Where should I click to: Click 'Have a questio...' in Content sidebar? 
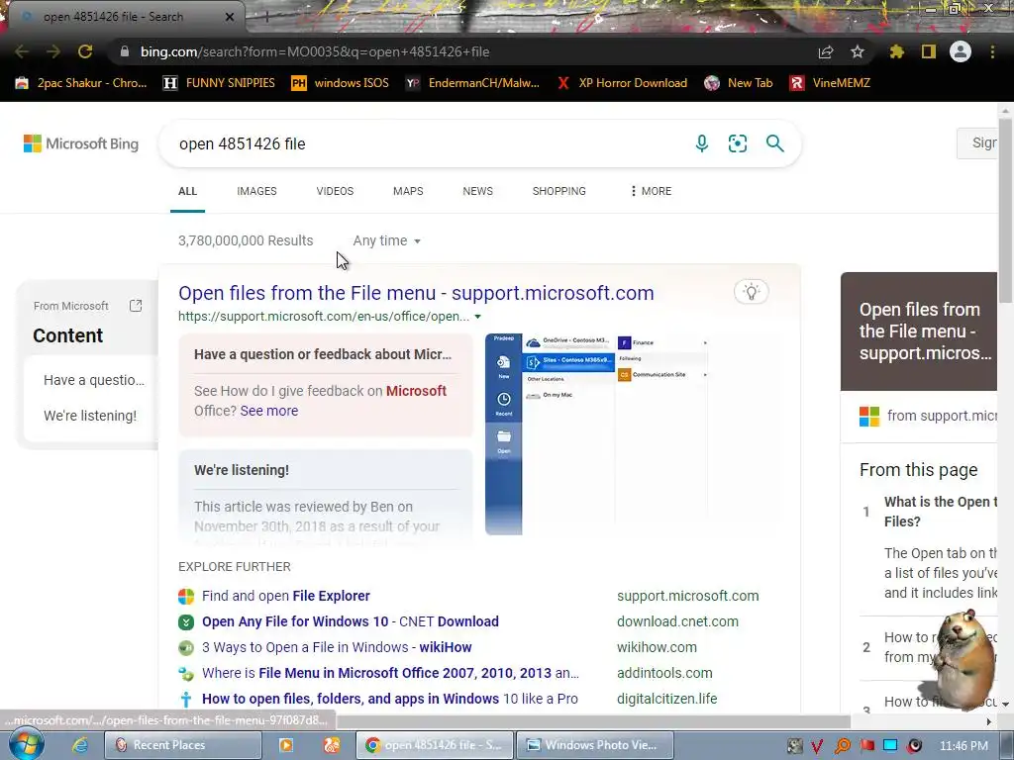point(94,380)
